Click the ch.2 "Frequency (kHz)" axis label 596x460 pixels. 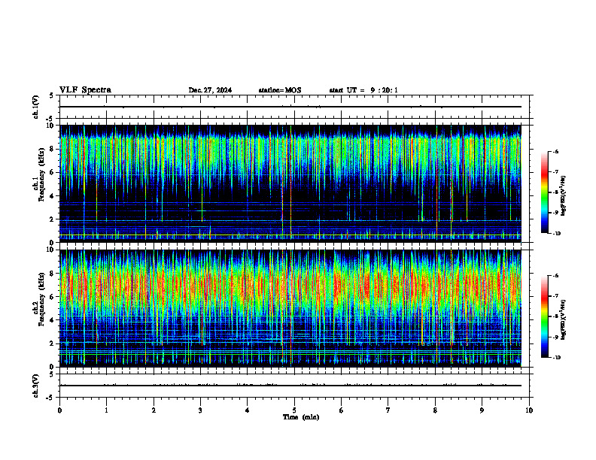click(x=41, y=299)
